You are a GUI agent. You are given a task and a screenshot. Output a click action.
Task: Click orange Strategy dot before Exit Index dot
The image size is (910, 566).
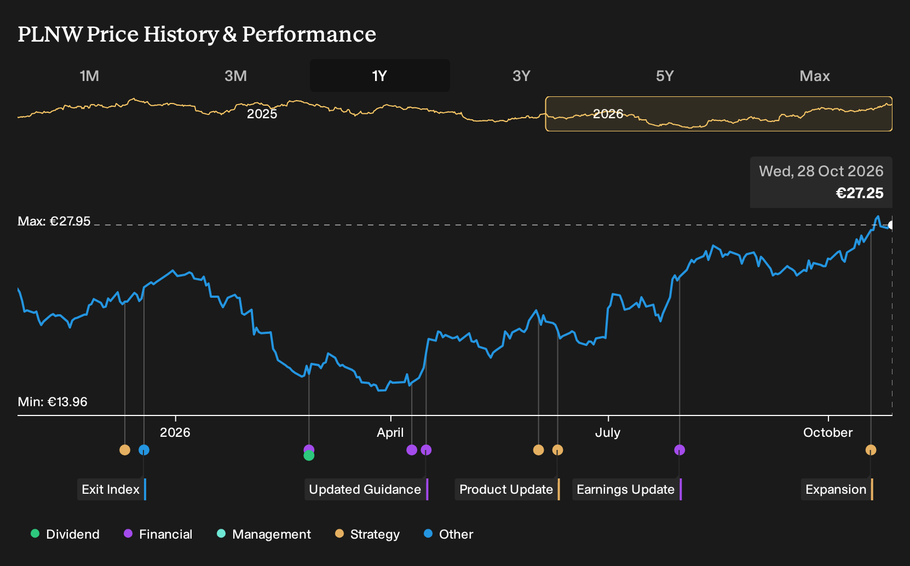coord(125,450)
